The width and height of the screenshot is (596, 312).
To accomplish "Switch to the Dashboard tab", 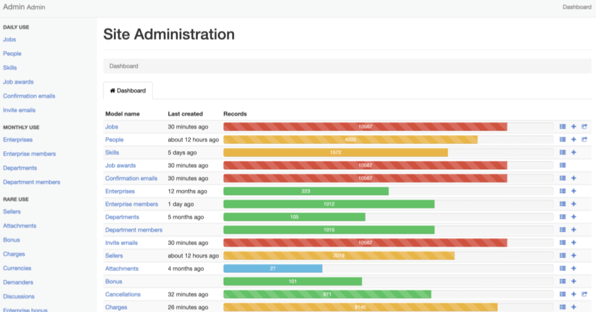I will 128,91.
